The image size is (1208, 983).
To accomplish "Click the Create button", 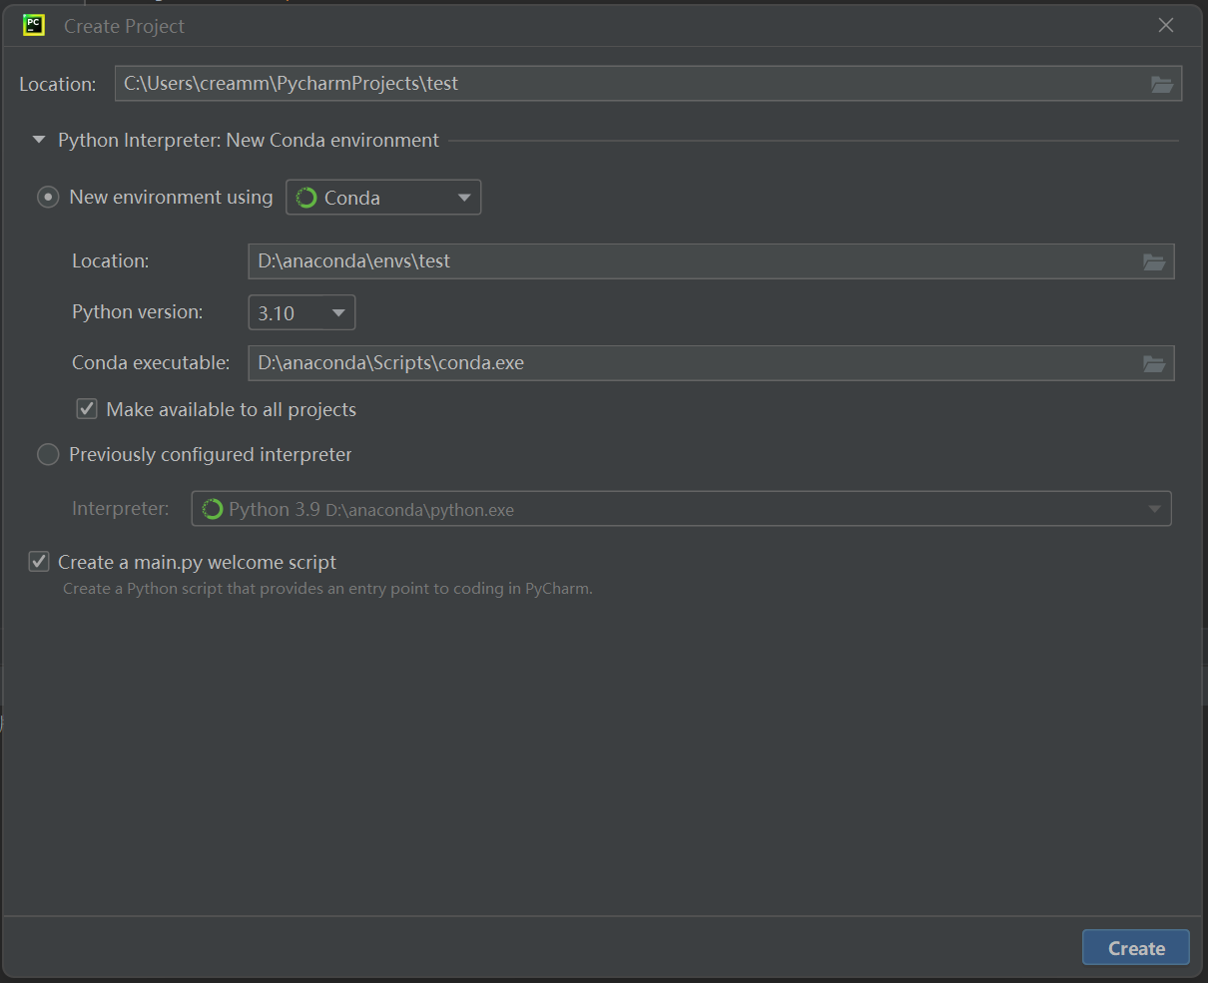I will 1135,948.
